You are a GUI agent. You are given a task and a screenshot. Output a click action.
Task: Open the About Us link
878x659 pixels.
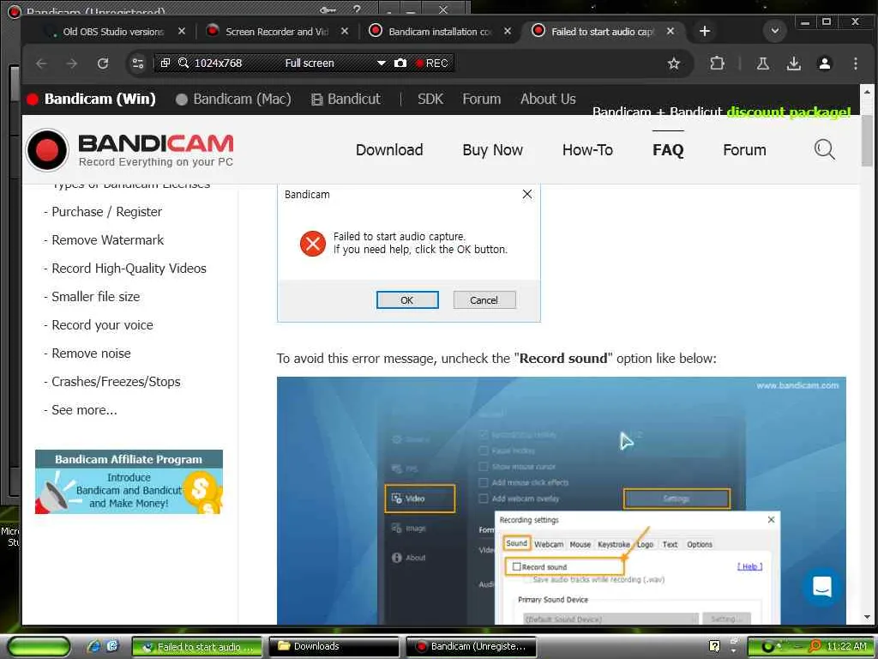click(548, 100)
